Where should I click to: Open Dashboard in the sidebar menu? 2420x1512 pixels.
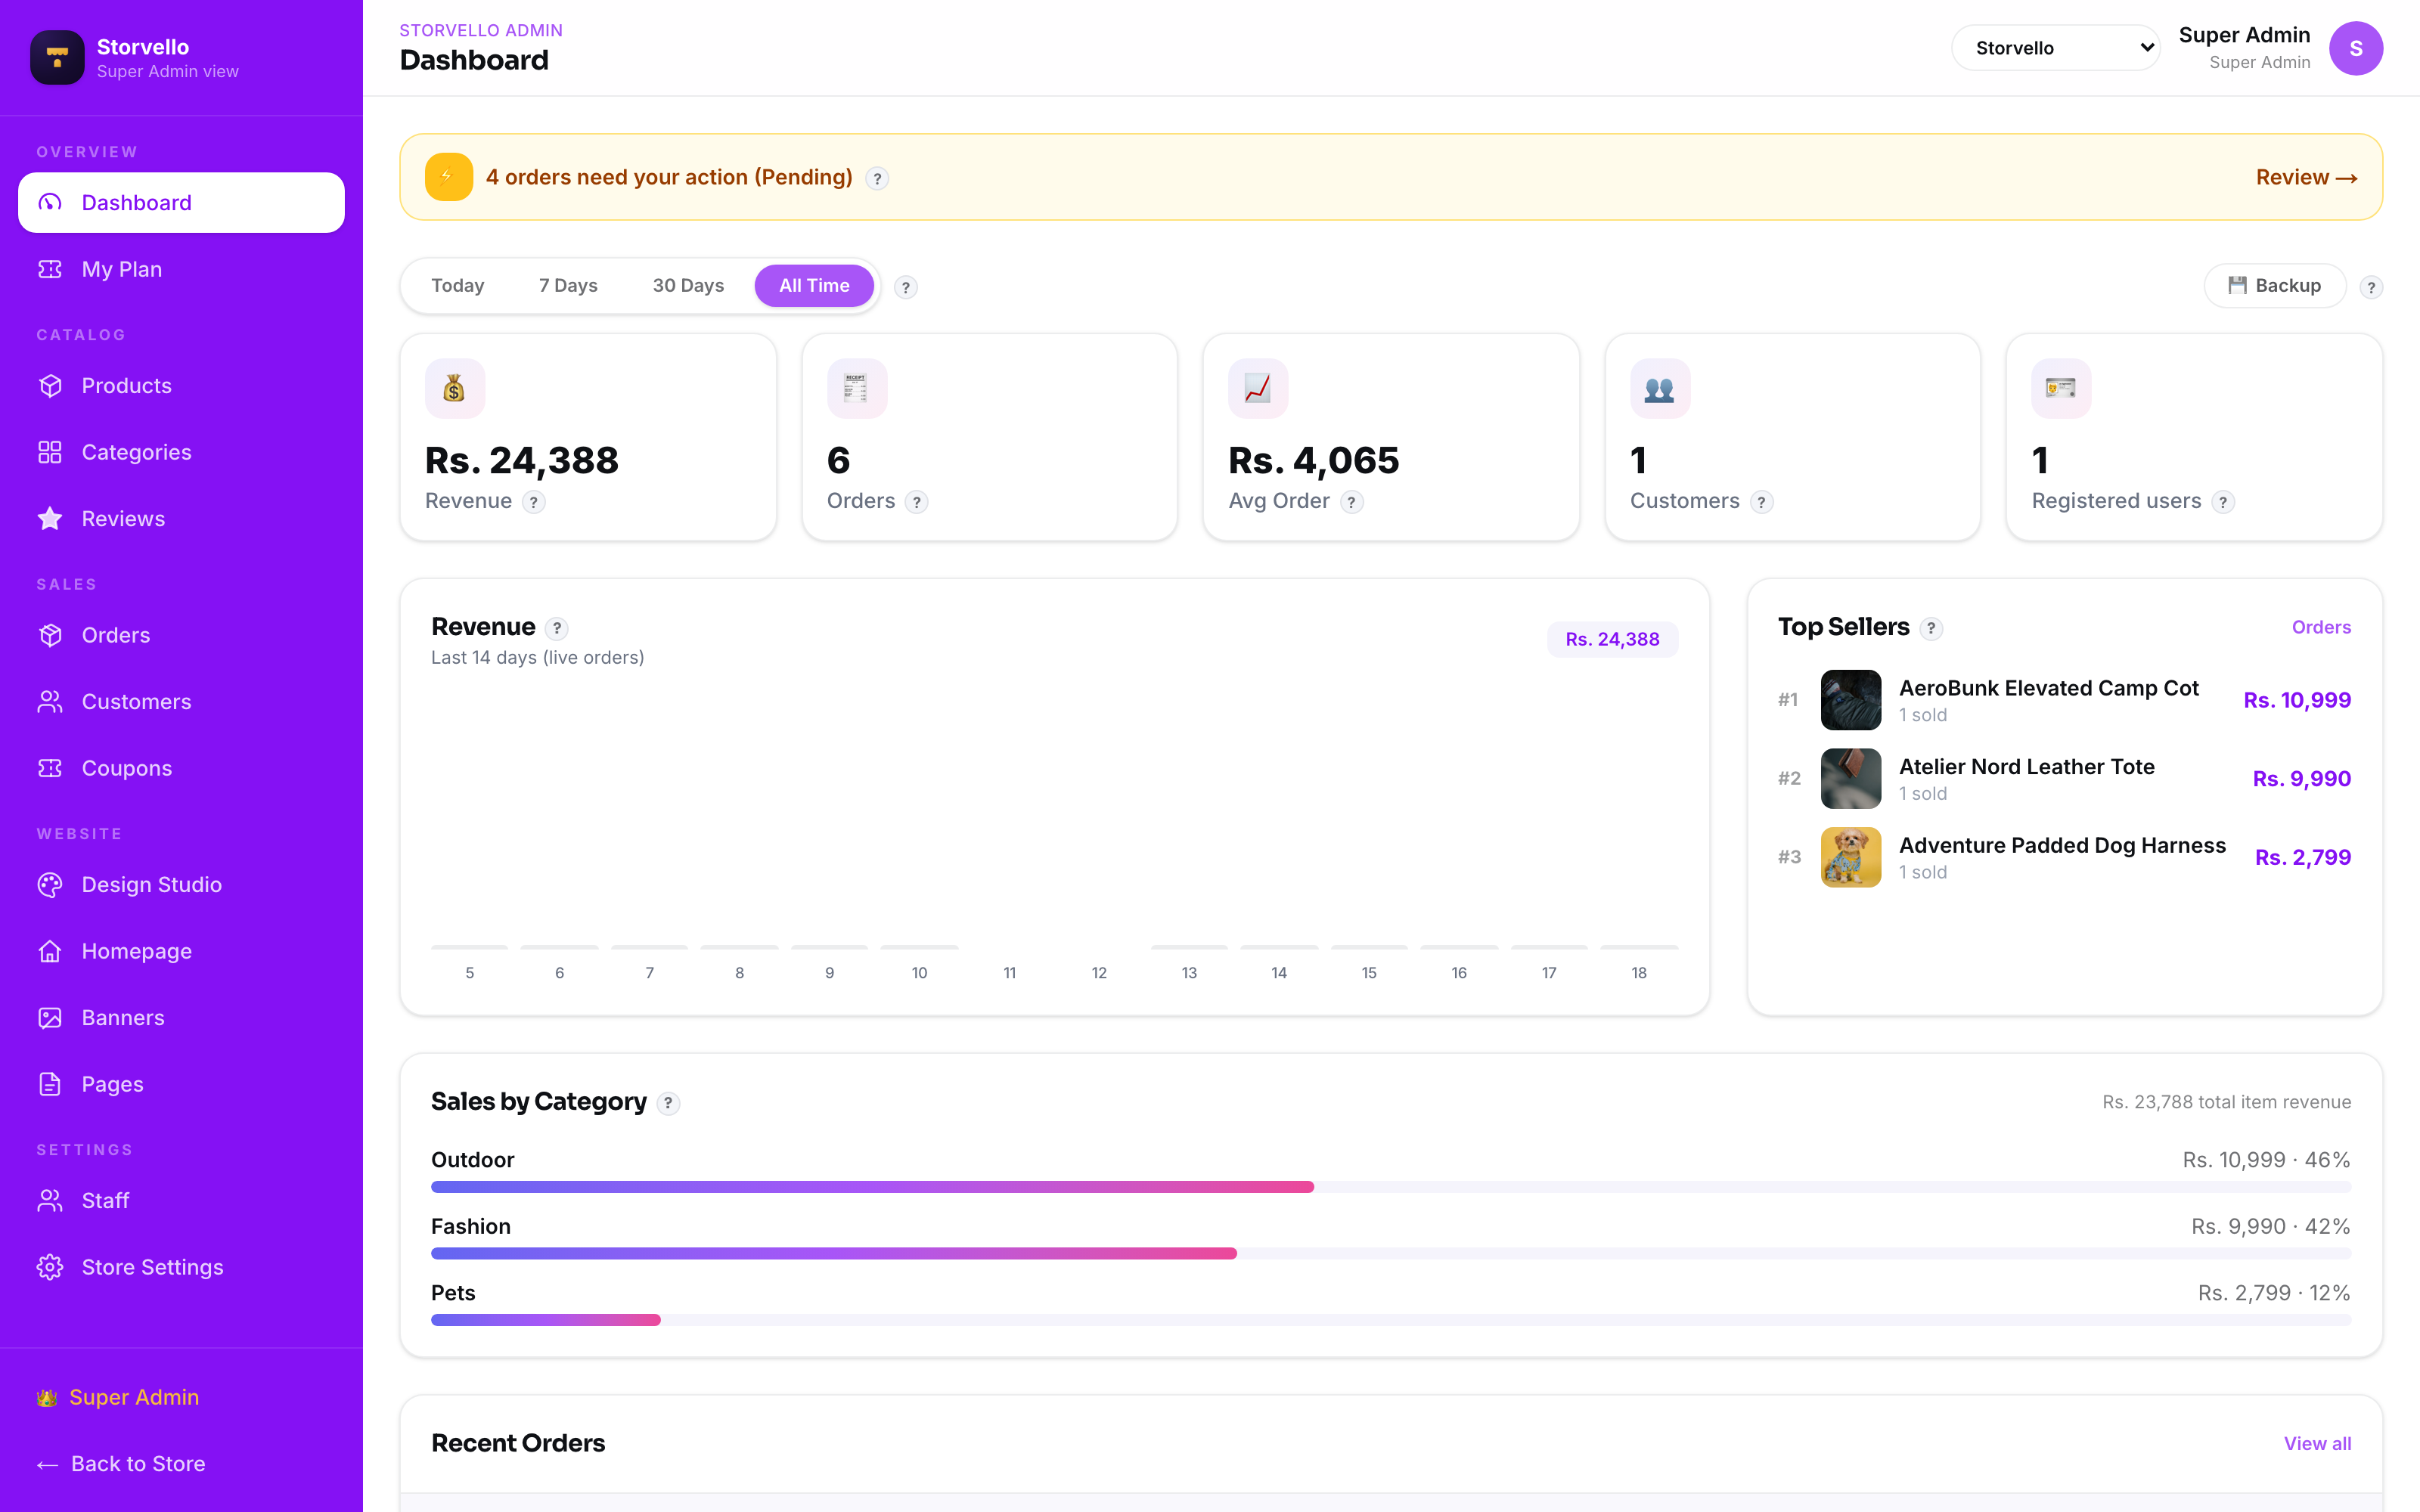coord(181,203)
